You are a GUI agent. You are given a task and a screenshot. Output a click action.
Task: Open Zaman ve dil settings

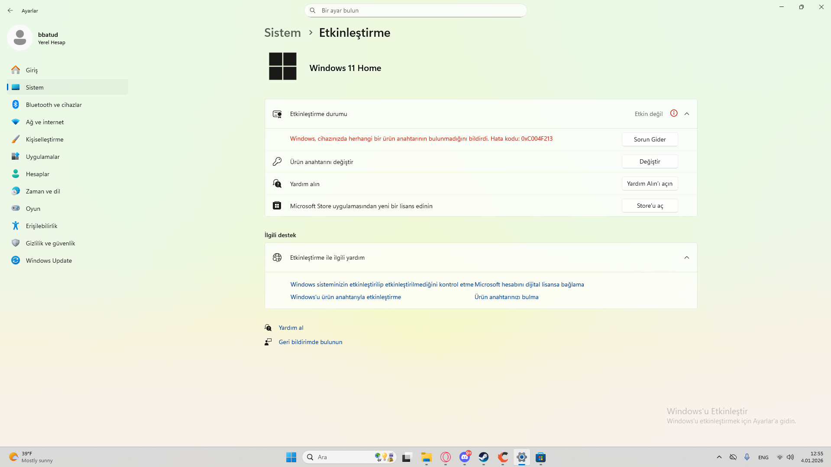[x=68, y=191]
